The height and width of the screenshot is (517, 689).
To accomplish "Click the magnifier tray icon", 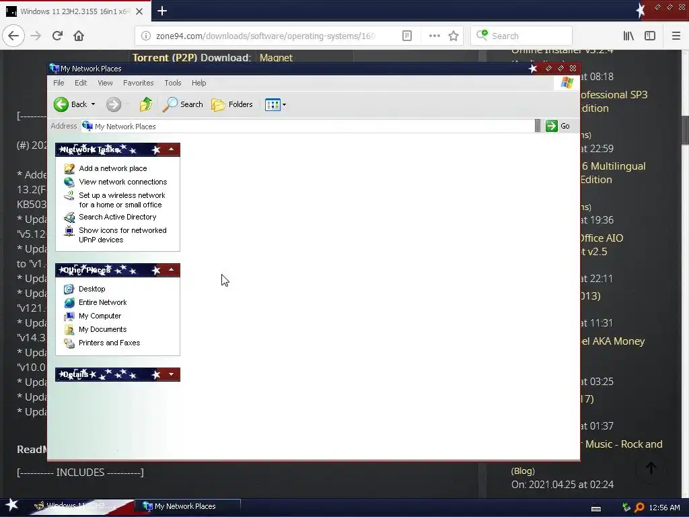I will [x=639, y=508].
